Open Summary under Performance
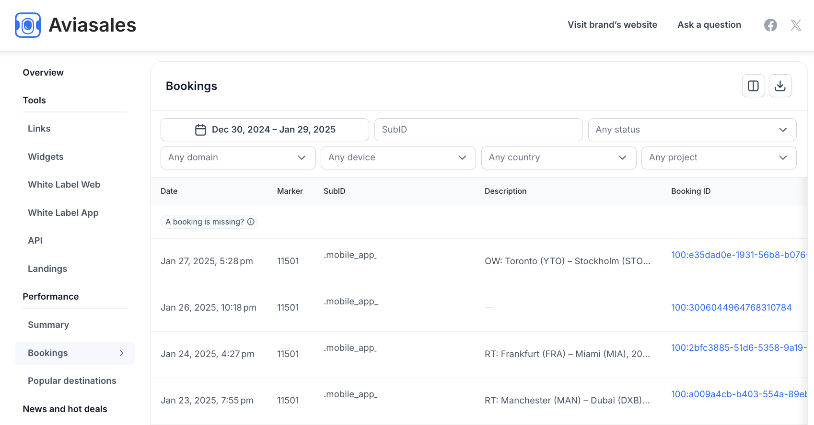The height and width of the screenshot is (425, 814). click(48, 324)
